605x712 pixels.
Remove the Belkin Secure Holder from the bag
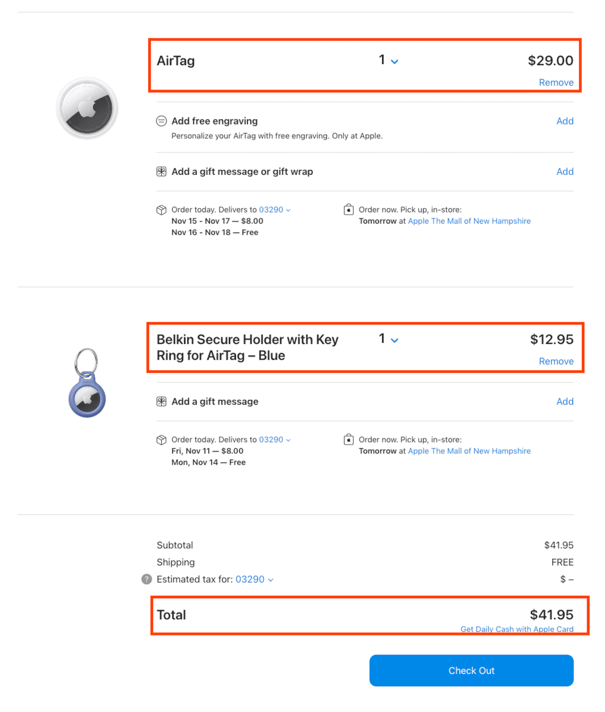[556, 361]
